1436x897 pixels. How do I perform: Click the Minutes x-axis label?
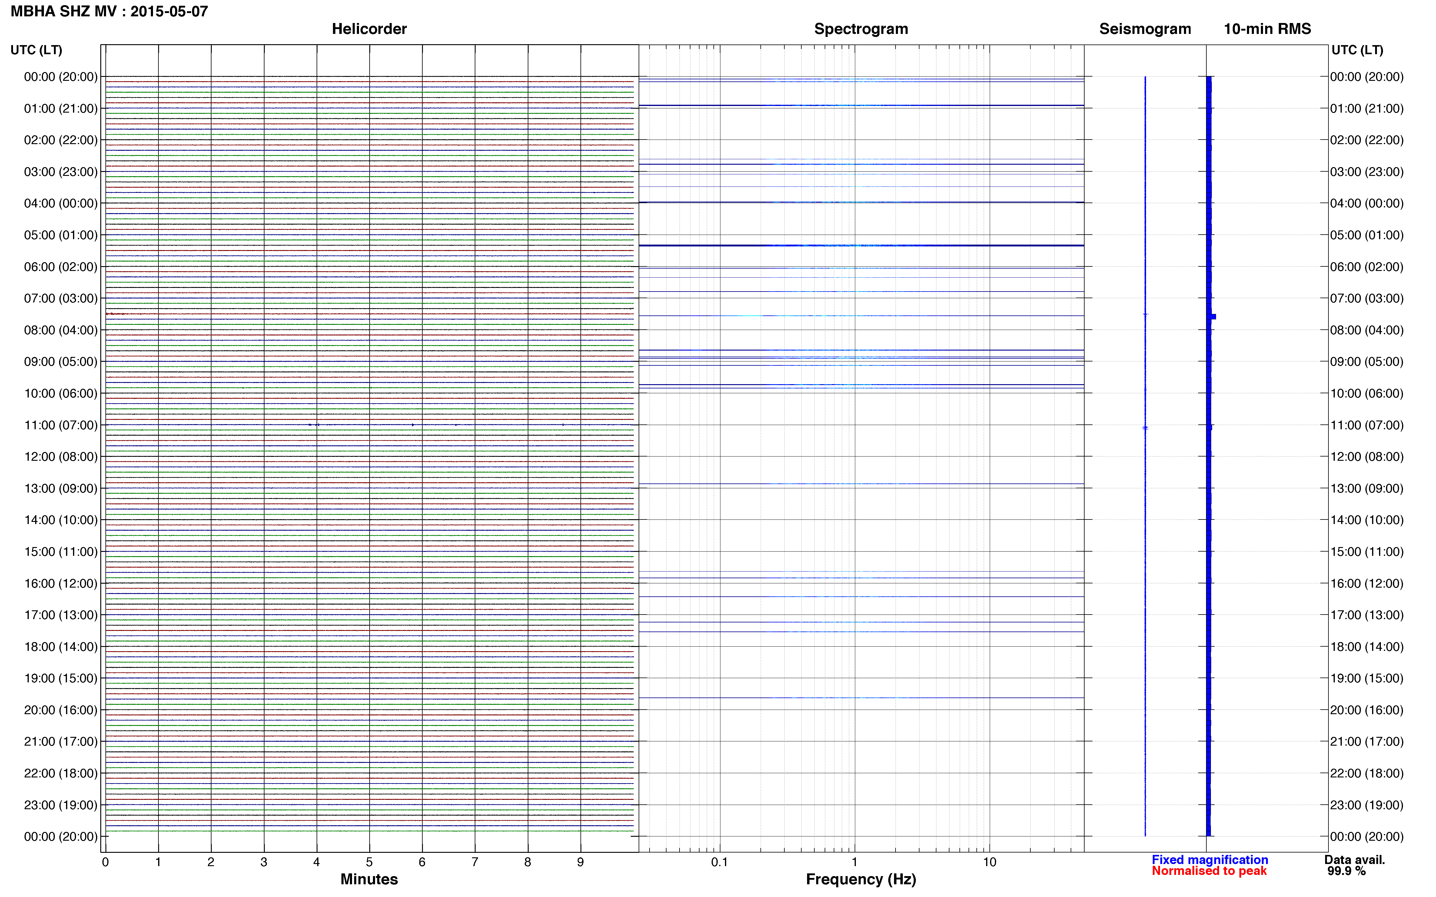click(369, 879)
